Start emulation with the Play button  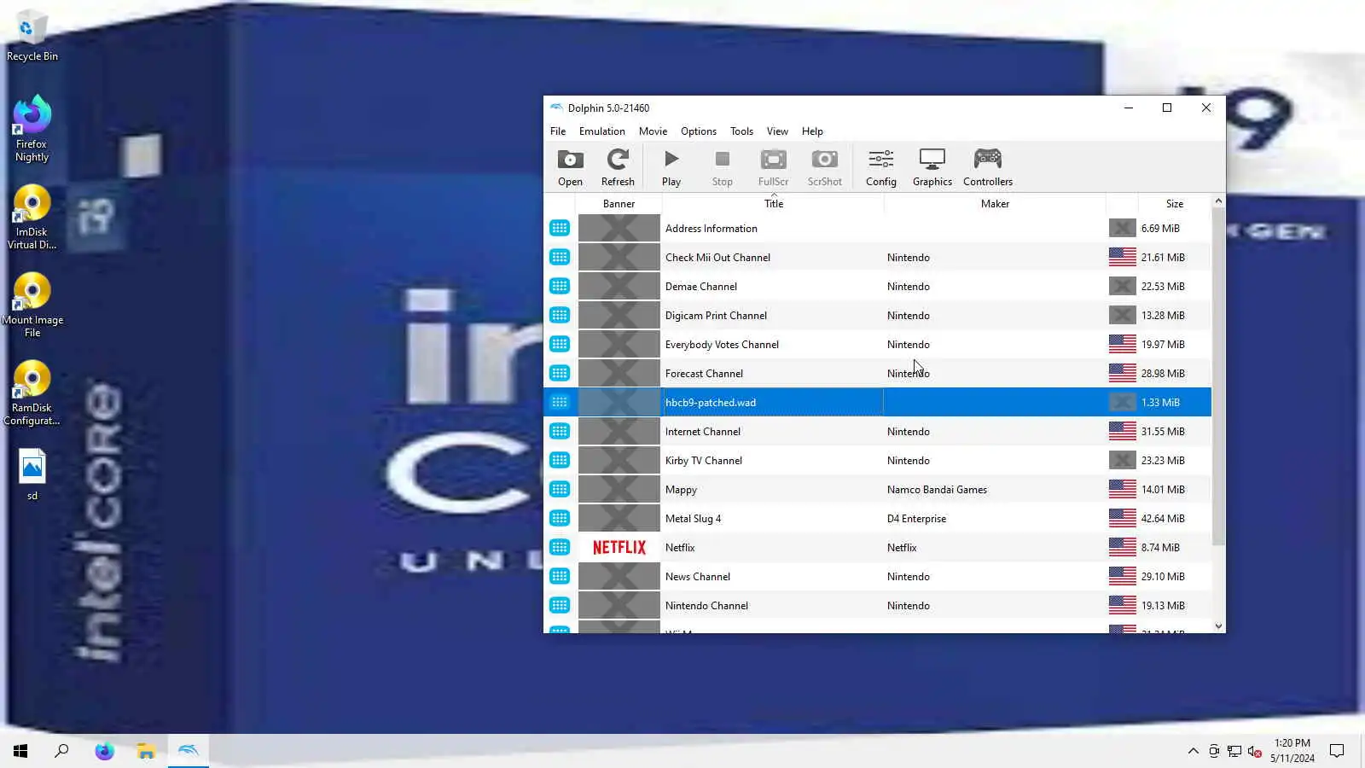(671, 167)
